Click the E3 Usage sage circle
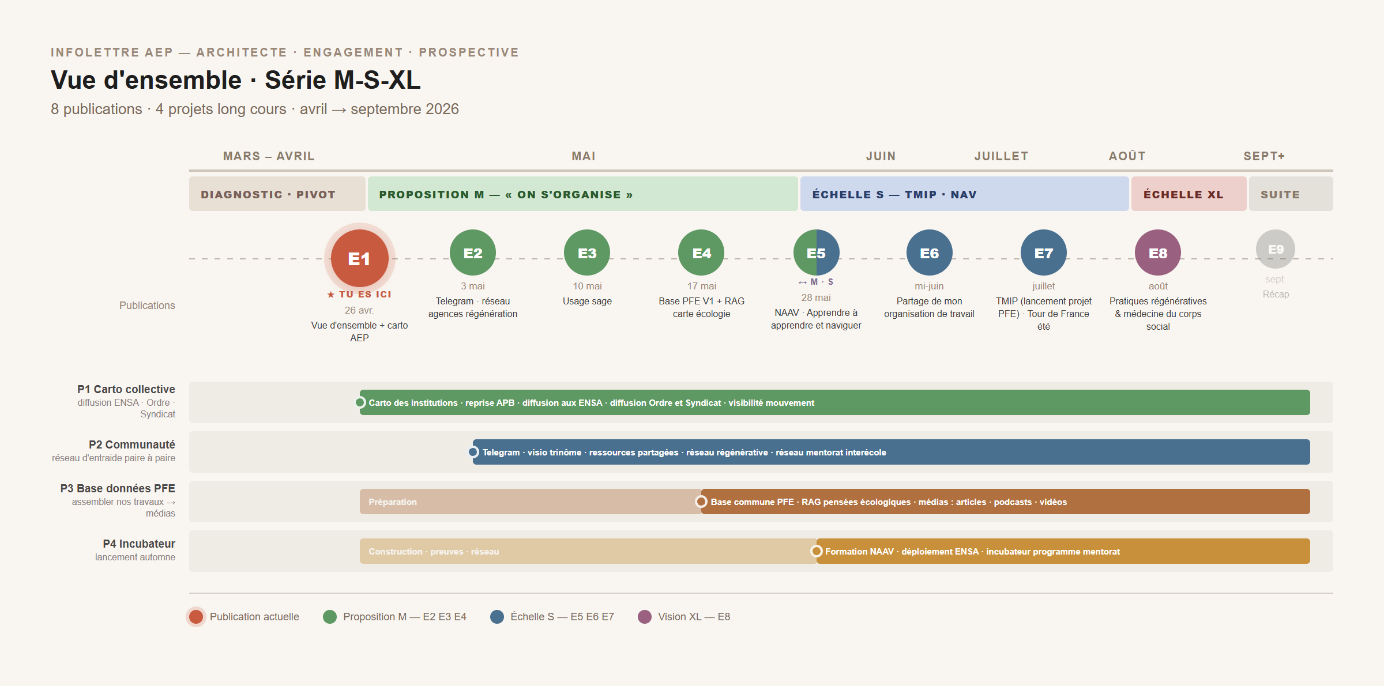Image resolution: width=1384 pixels, height=686 pixels. (587, 252)
